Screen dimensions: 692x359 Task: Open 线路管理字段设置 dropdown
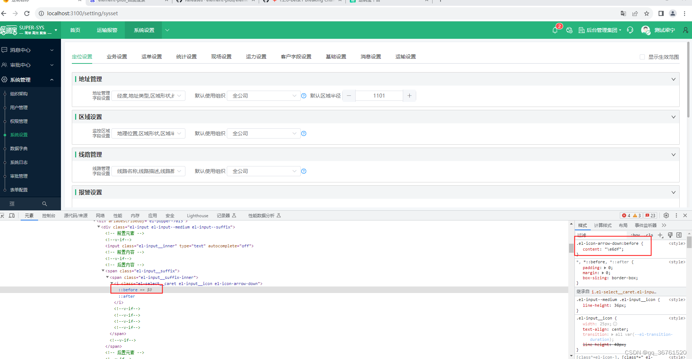(x=148, y=171)
